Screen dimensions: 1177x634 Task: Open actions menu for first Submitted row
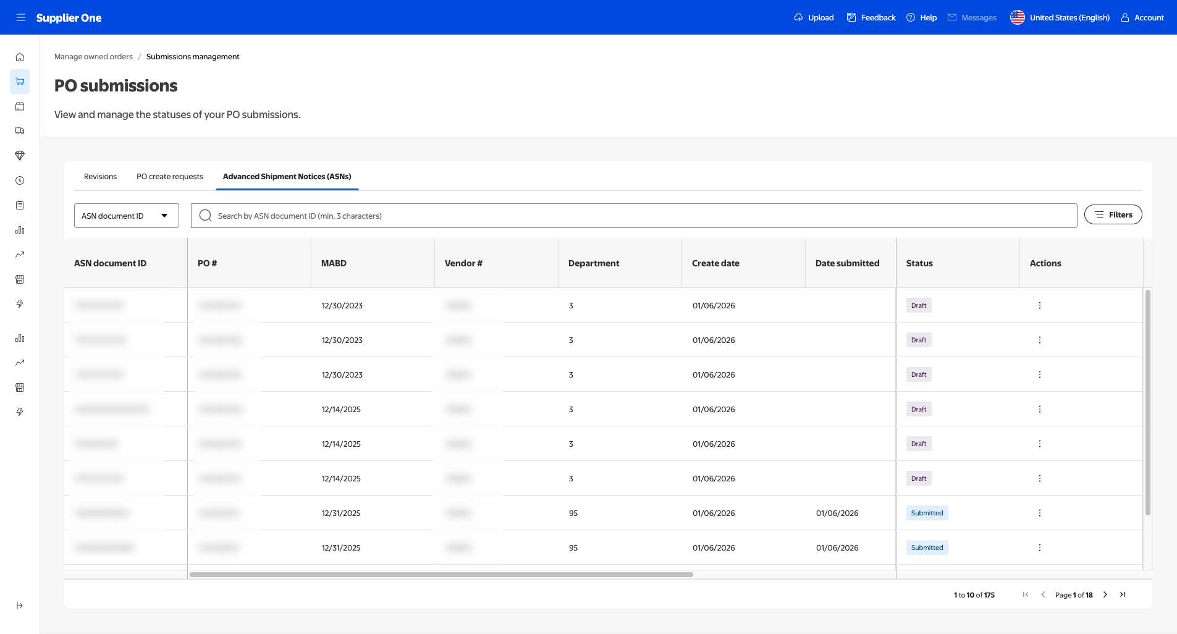1040,513
